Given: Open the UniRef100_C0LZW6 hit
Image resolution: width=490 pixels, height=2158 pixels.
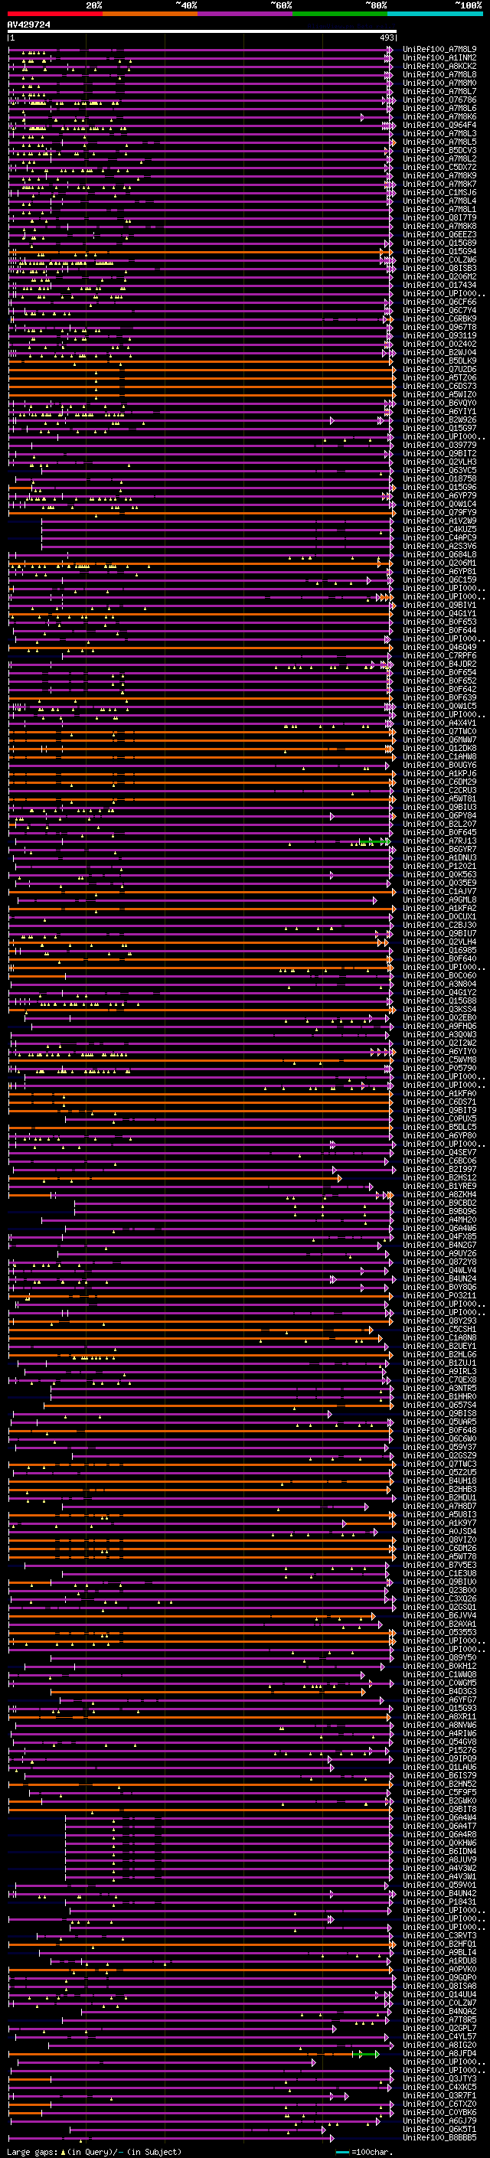Looking at the screenshot, I should (439, 260).
